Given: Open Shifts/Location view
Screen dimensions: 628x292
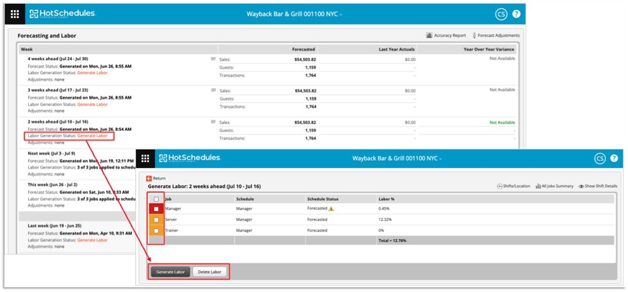Looking at the screenshot, I should [x=513, y=186].
